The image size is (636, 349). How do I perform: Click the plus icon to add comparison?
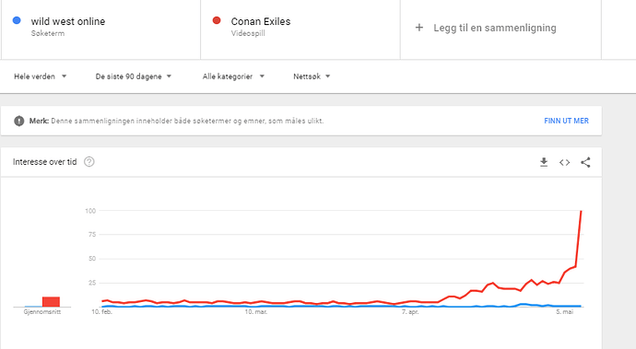tap(419, 28)
